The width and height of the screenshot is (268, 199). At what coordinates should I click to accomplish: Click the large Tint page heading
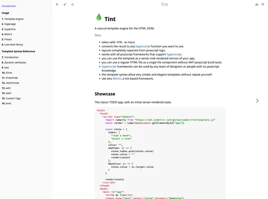pyautogui.click(x=110, y=19)
